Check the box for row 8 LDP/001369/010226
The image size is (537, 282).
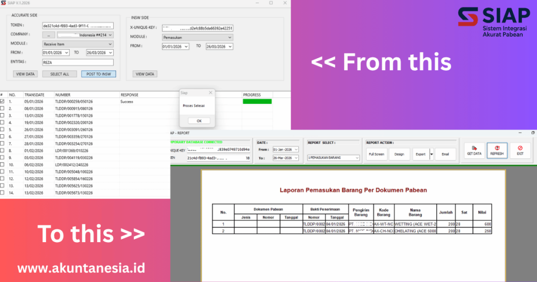coord(3,150)
